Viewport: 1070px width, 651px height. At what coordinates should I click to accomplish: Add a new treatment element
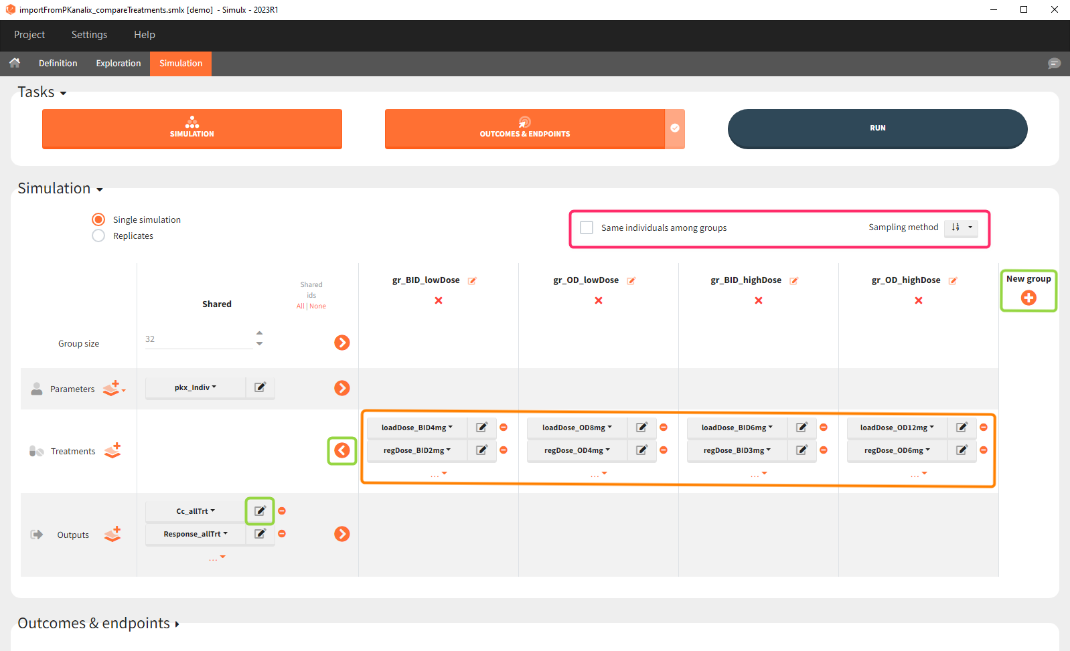pos(112,451)
